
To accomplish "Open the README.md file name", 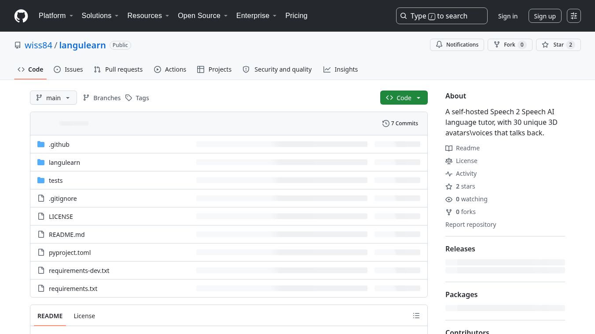I will (66, 235).
